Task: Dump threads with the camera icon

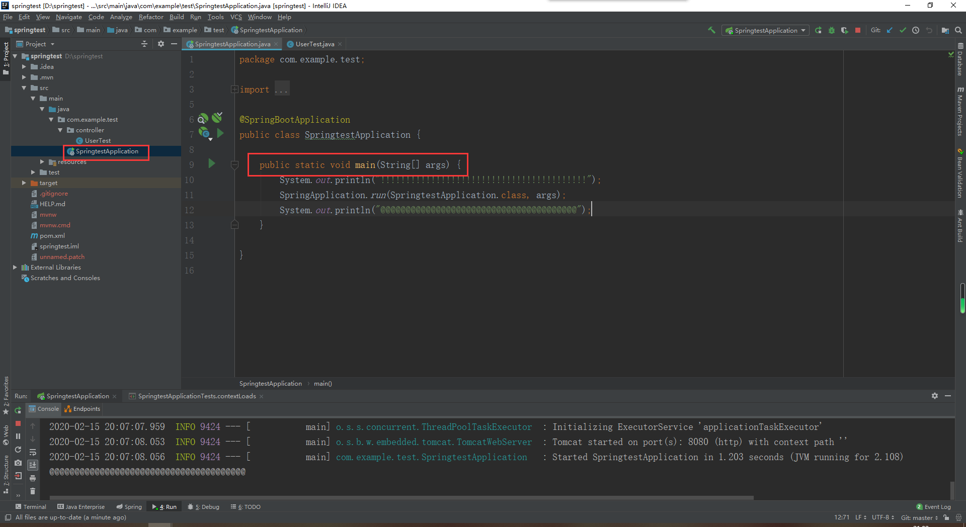Action: (18, 463)
